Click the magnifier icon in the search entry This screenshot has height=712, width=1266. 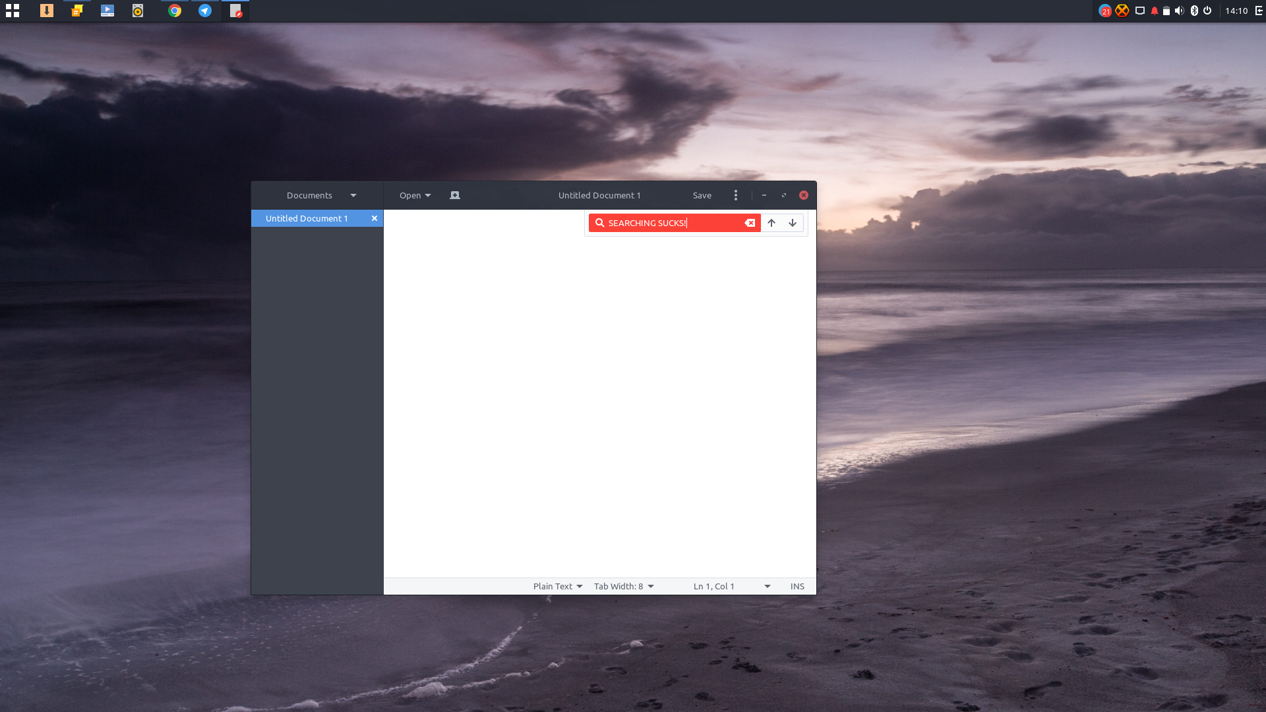coord(600,223)
